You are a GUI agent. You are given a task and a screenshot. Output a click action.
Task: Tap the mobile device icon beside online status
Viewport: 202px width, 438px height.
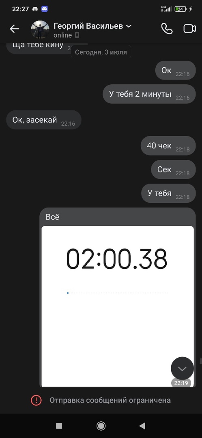click(77, 35)
